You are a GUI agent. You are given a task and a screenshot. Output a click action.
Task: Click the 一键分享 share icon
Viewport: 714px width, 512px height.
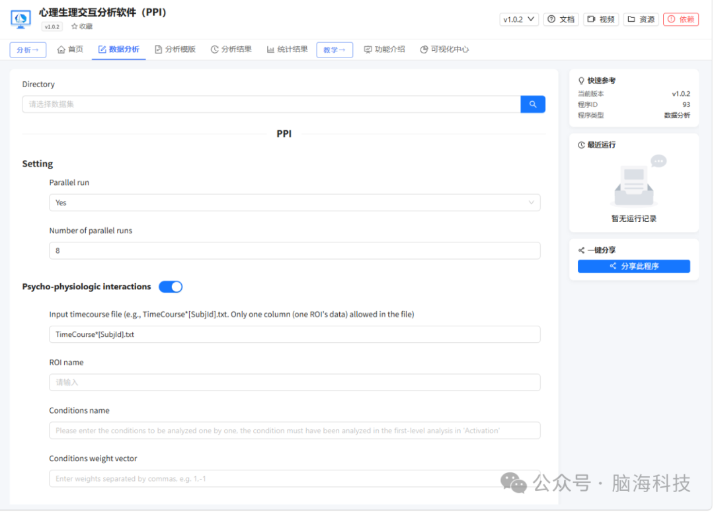pos(582,250)
